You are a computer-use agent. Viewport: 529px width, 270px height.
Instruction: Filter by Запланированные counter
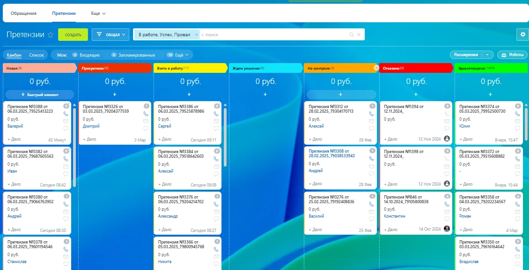[133, 55]
